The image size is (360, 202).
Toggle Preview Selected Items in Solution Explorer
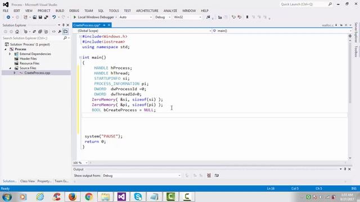tap(65, 31)
